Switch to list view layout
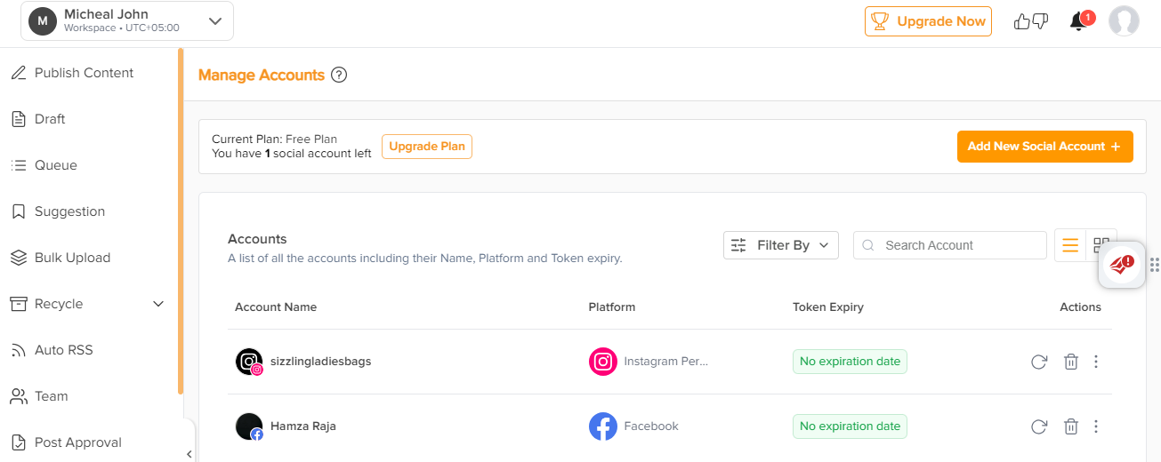The width and height of the screenshot is (1161, 462). click(1070, 245)
